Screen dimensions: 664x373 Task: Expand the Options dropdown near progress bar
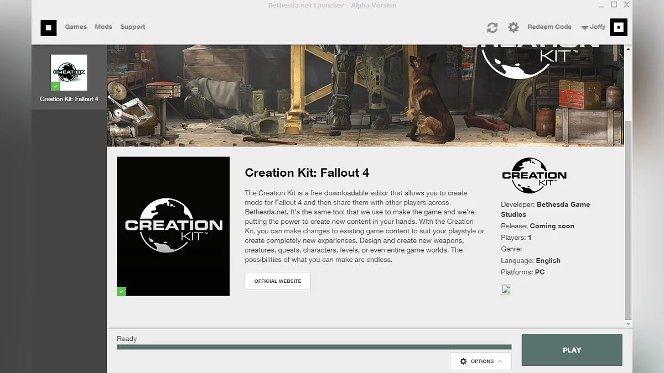(x=481, y=361)
